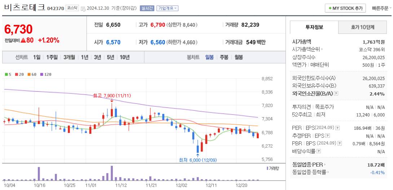Click the arrow next to 시가총액순위

tap(322, 49)
